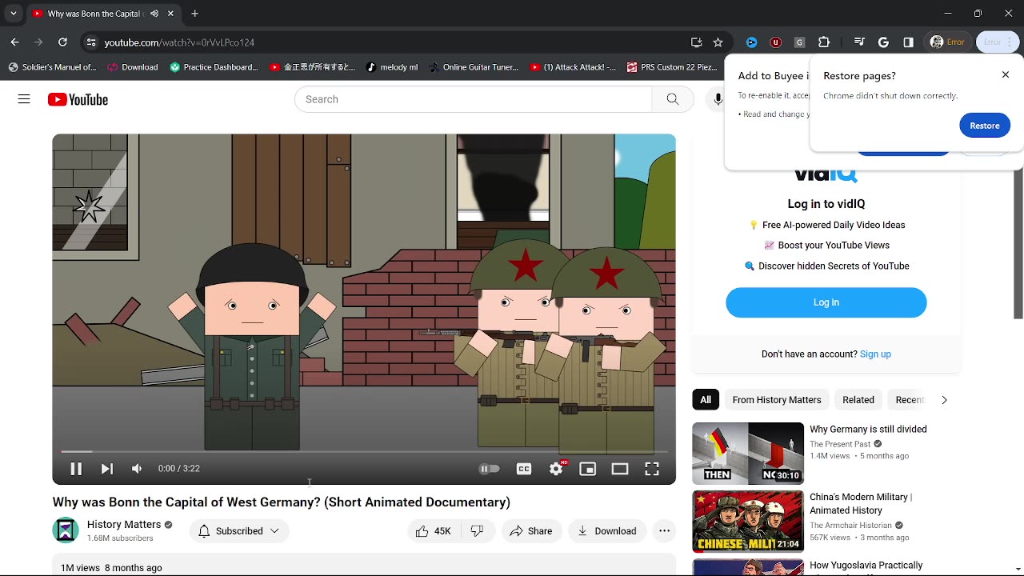Go to YouTube home logo
The height and width of the screenshot is (576, 1024).
(x=78, y=99)
